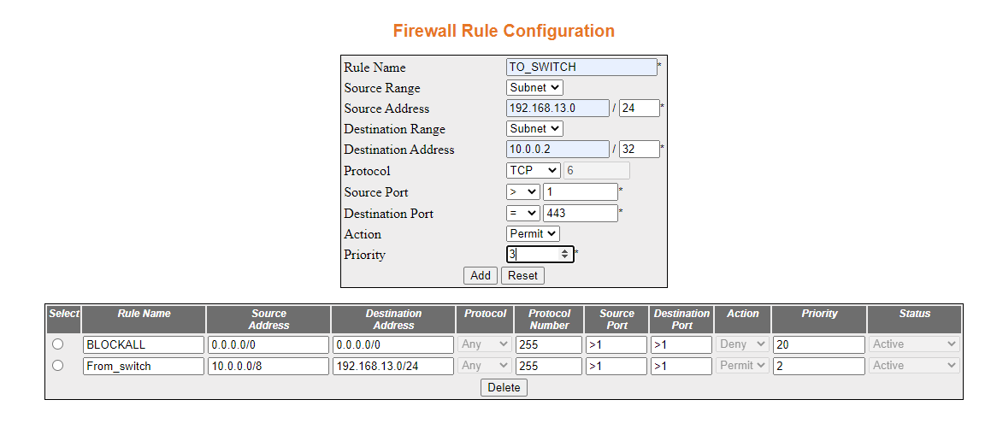The height and width of the screenshot is (435, 991).
Task: Open the Destination Range dropdown
Action: 534,129
